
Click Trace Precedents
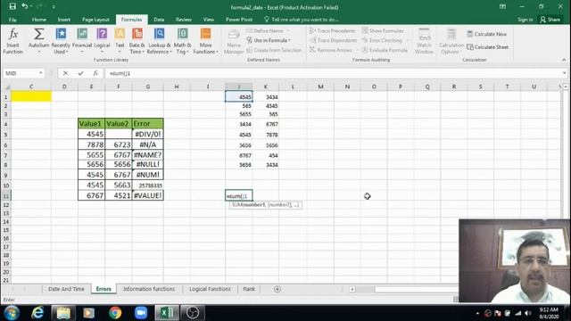pyautogui.click(x=332, y=31)
